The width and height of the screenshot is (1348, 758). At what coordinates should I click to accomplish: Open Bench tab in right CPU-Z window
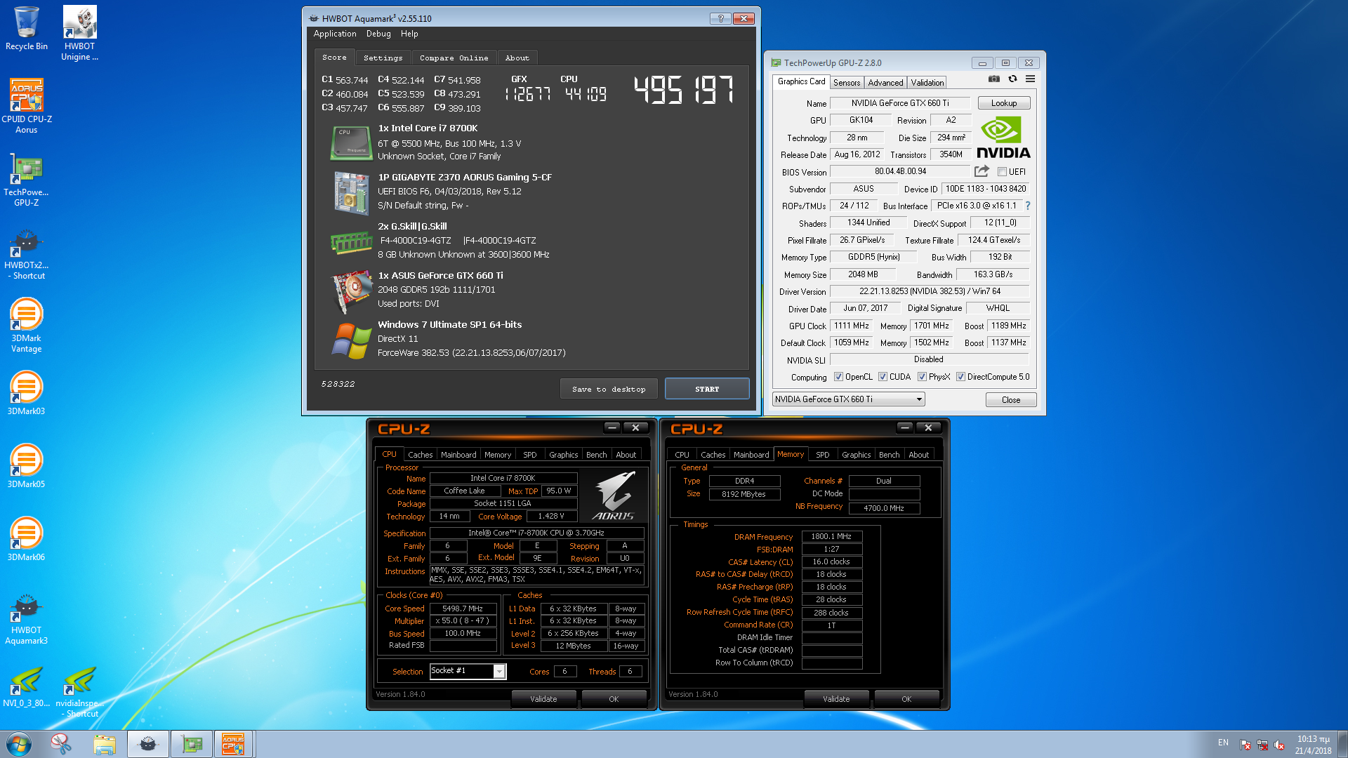click(x=889, y=455)
